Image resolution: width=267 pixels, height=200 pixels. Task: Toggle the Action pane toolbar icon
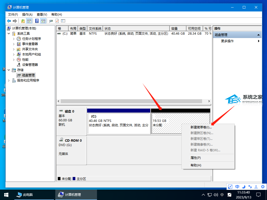coord(43,21)
